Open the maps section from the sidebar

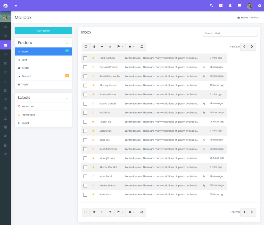coord(5,127)
